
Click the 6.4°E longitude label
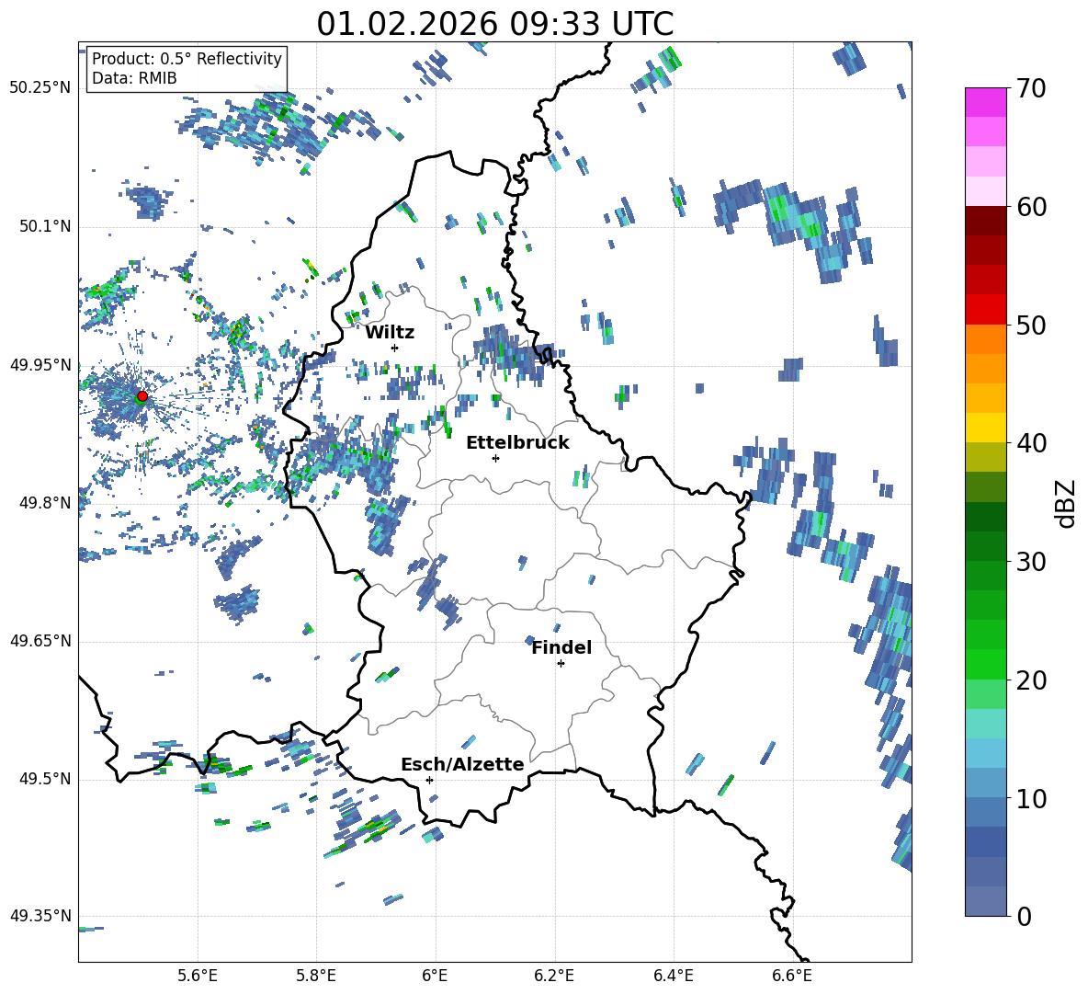pyautogui.click(x=673, y=976)
